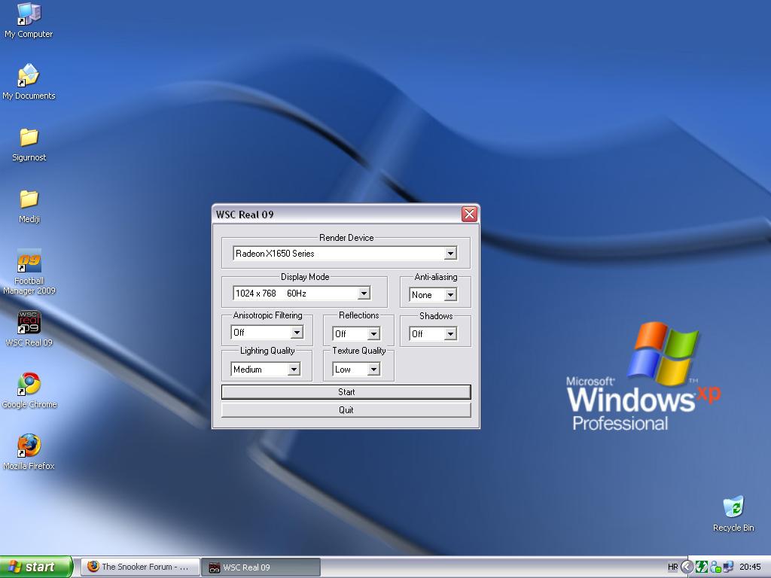
Task: Close the WSC Real 09 dialog
Action: coord(469,214)
